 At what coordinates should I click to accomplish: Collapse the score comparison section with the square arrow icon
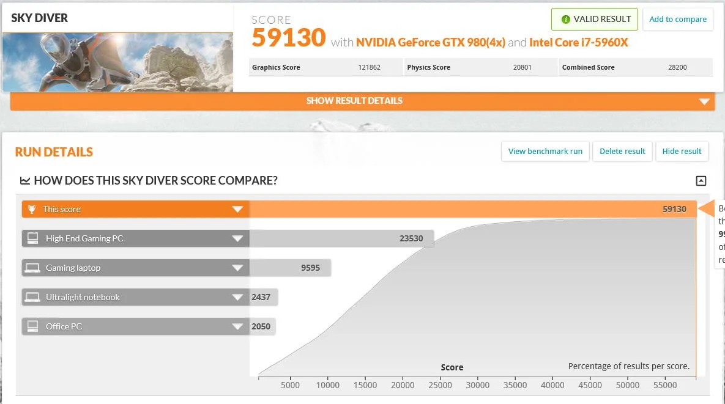(x=701, y=180)
